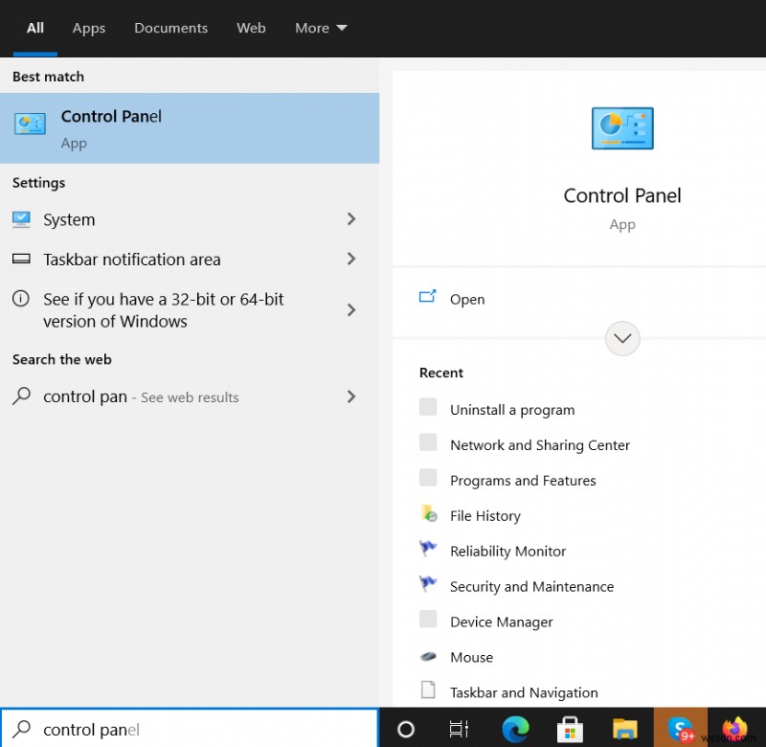Open File History from Recent list

pos(485,515)
